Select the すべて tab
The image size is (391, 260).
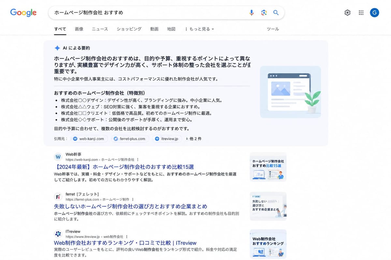pyautogui.click(x=60, y=29)
